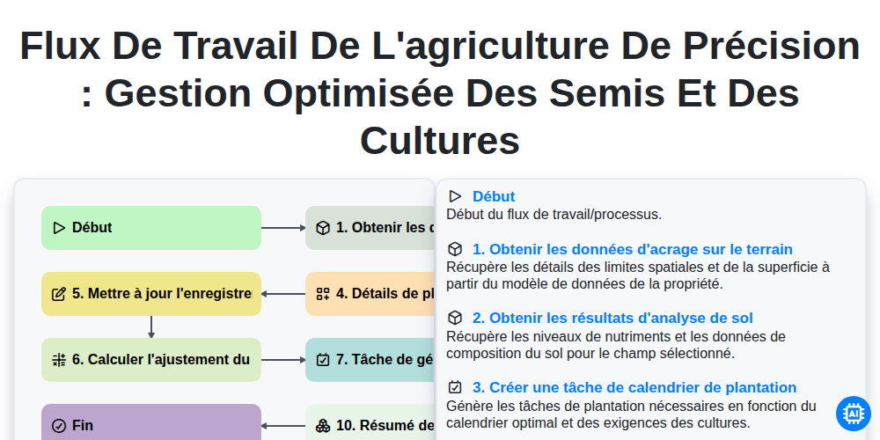
Task: Click the AI chip assistant button
Action: pyautogui.click(x=853, y=414)
